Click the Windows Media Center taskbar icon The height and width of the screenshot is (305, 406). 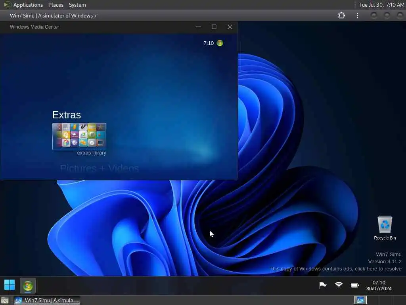[x=28, y=286]
